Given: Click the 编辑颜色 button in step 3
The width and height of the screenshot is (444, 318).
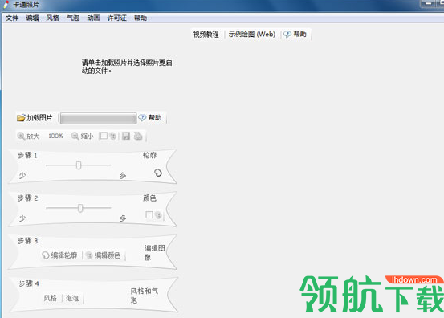Looking at the screenshot, I should pos(104,255).
